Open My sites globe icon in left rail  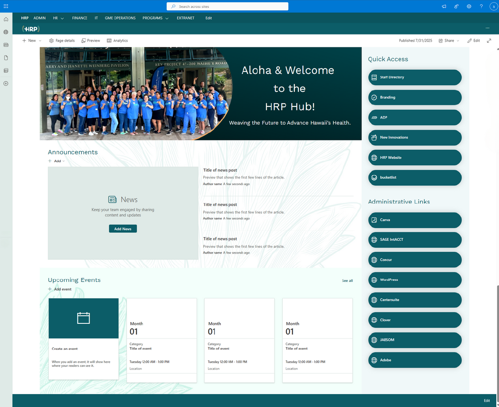6,32
